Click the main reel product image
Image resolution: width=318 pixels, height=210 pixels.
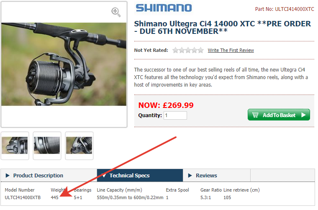(64, 65)
